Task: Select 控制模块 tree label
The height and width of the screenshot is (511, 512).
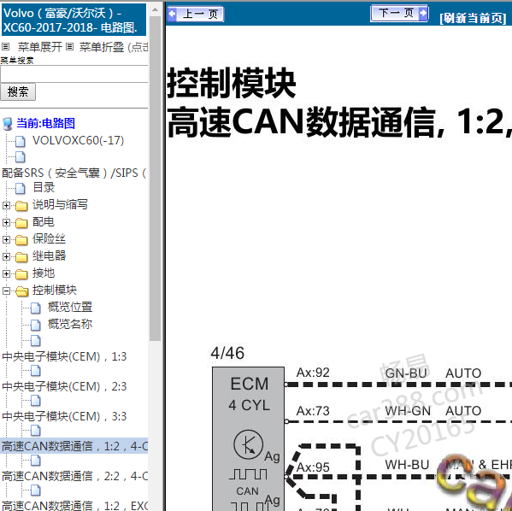Action: click(x=55, y=290)
